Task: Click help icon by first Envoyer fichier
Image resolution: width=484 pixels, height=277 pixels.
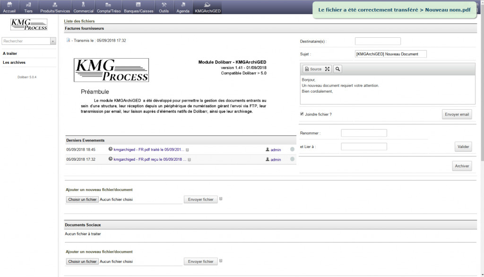Action: [221, 199]
